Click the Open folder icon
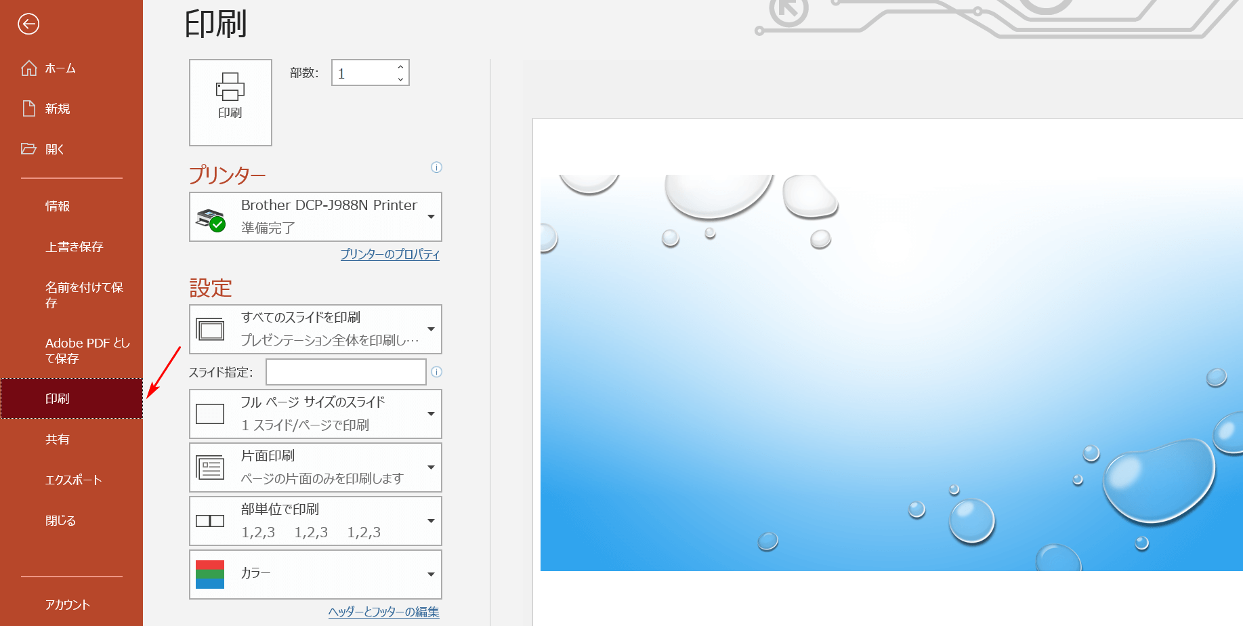Screen dimensions: 1243x626 [28, 148]
